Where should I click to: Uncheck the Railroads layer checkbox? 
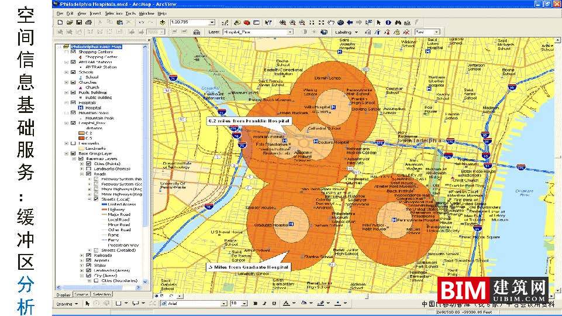[x=88, y=256]
